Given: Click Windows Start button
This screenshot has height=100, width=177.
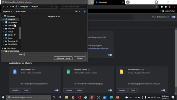Looking at the screenshot, I should 3,97.
